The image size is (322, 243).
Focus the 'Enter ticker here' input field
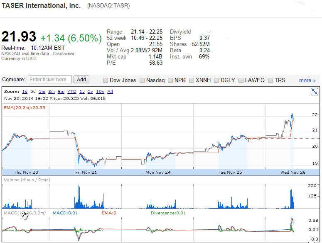tap(50, 80)
